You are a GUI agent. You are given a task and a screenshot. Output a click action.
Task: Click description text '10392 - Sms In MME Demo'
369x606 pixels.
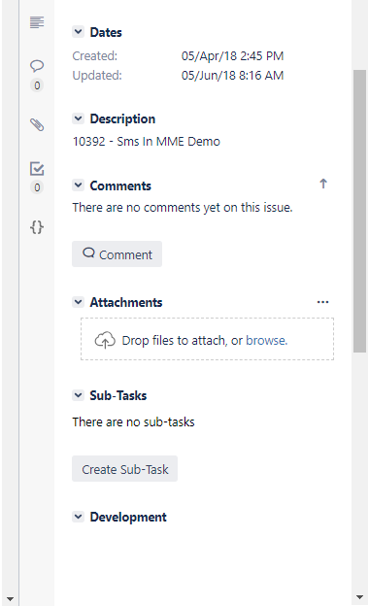(x=146, y=142)
